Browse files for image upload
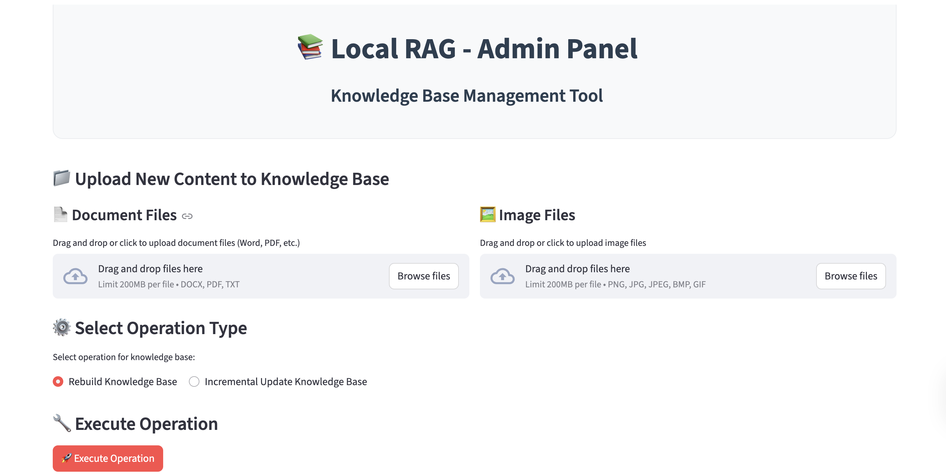946x474 pixels. (850, 276)
